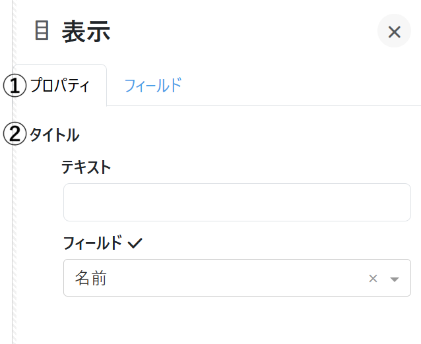Image resolution: width=421 pixels, height=344 pixels.
Task: Clear the 名前 selection with the × icon
Action: [x=373, y=278]
